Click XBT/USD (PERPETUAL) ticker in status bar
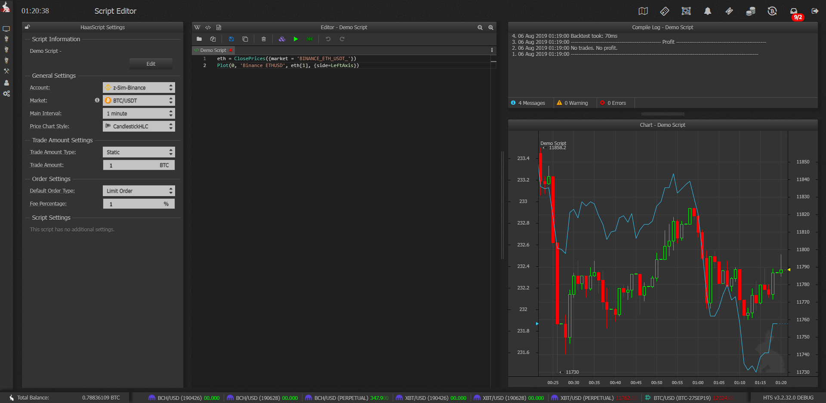This screenshot has height=403, width=826. point(595,398)
